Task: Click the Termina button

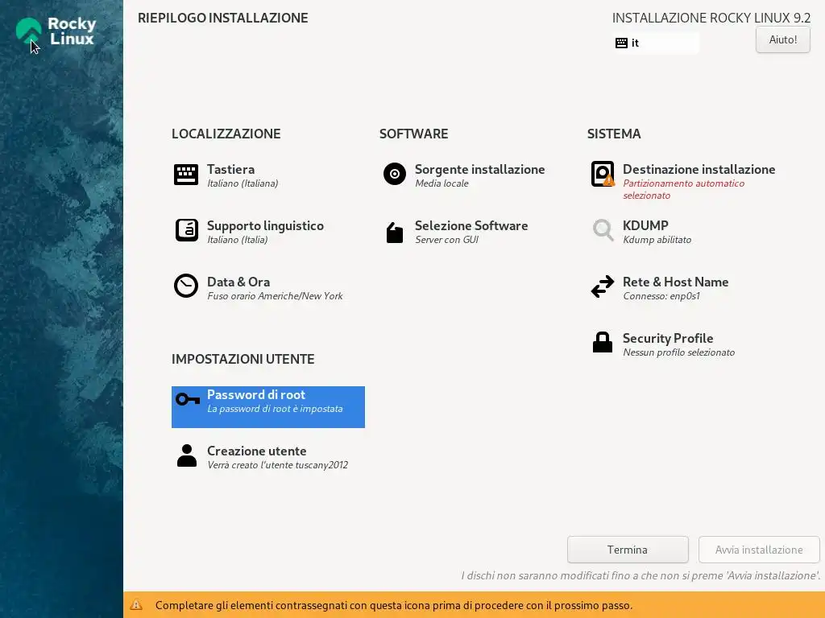Action: point(628,550)
